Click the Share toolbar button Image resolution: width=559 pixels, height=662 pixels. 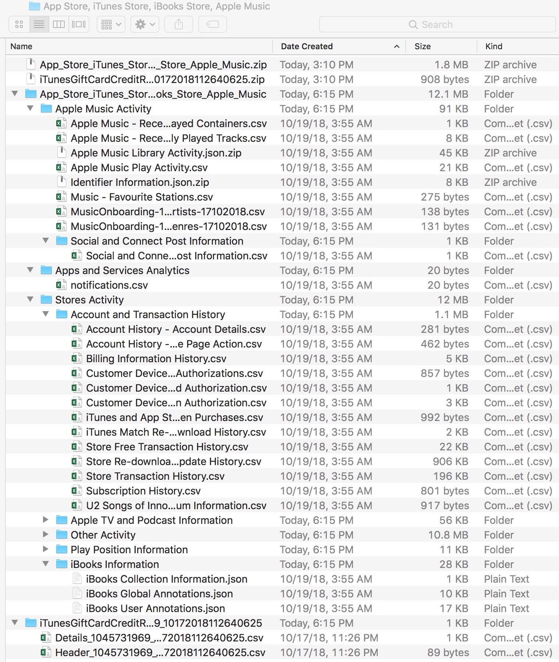[x=179, y=25]
